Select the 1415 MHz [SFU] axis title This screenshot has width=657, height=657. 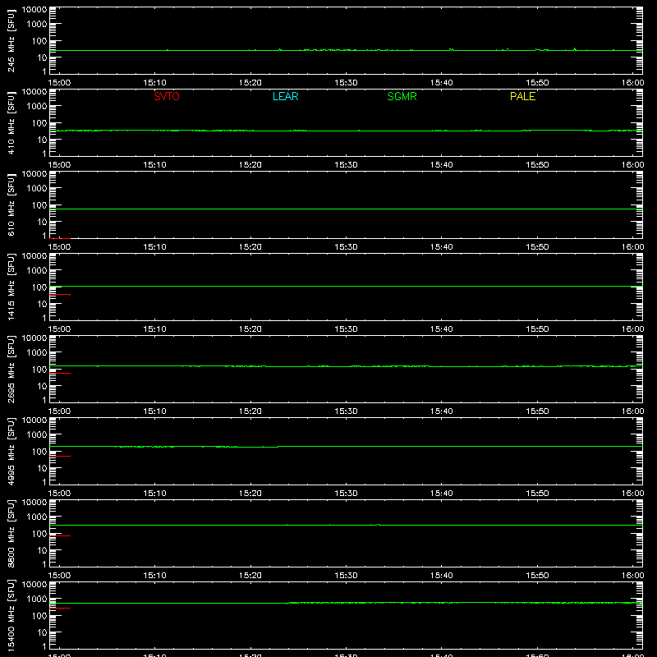click(11, 287)
